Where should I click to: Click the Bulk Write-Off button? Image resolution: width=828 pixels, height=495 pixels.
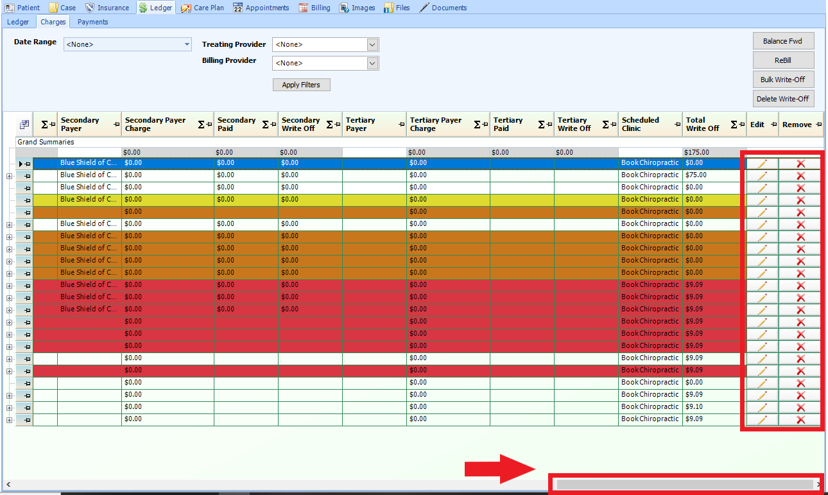pos(783,80)
